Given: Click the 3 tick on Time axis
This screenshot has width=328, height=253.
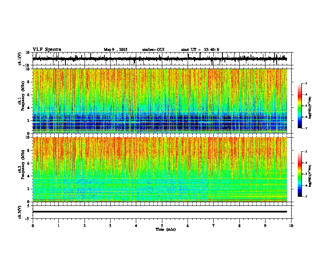Looking at the screenshot, I should pyautogui.click(x=110, y=226).
